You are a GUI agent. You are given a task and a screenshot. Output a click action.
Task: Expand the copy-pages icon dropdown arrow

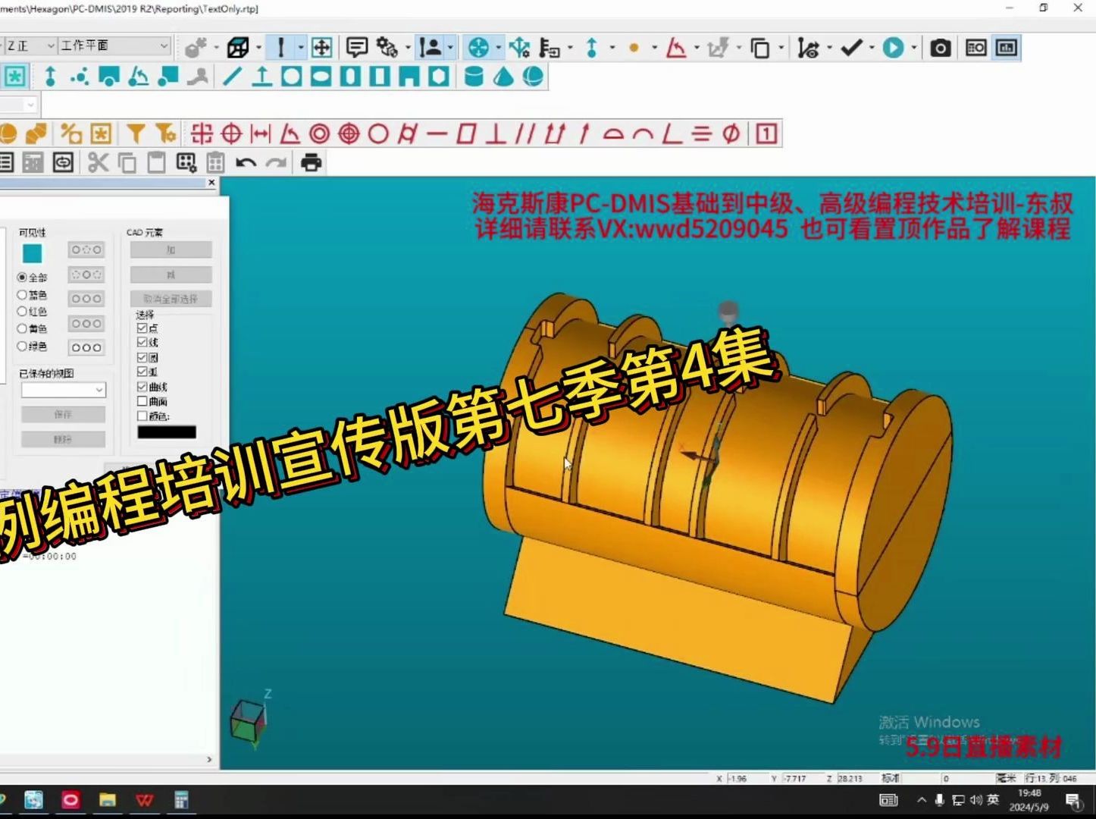coord(781,48)
